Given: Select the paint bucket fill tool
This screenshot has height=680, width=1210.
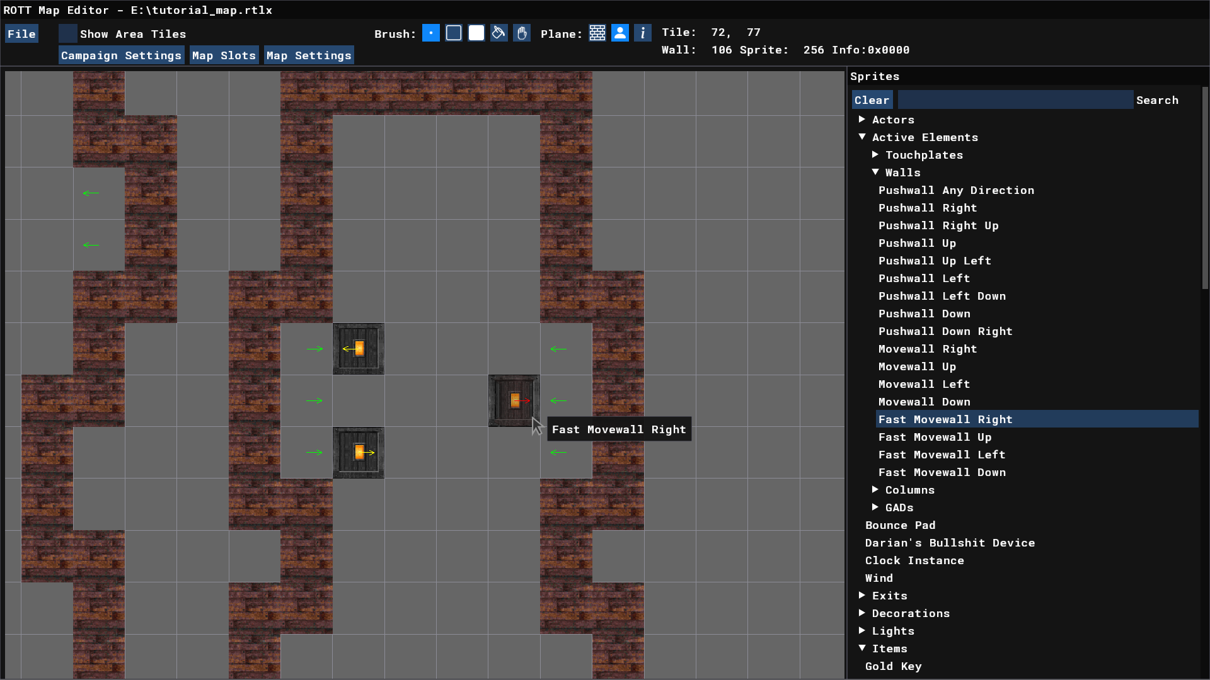Looking at the screenshot, I should click(x=498, y=33).
